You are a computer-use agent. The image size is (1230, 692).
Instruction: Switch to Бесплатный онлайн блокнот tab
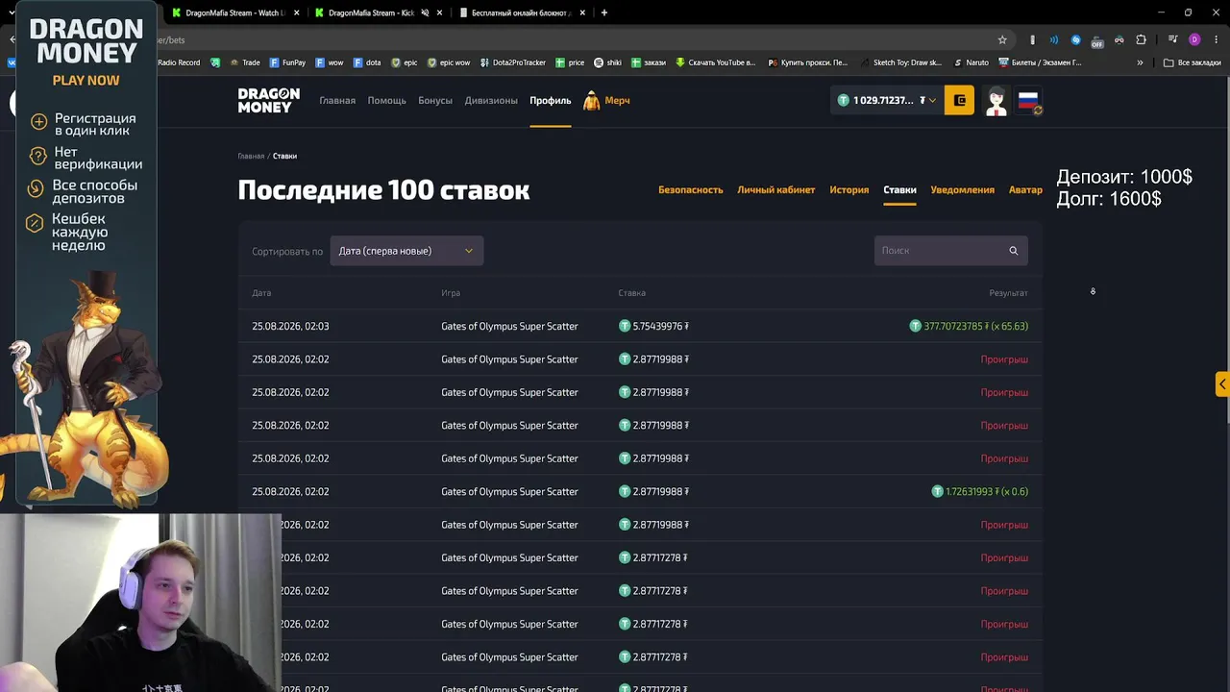point(520,13)
